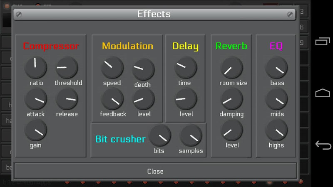Tap the Android back arrow
This screenshot has width=333, height=187.
[x=323, y=145]
